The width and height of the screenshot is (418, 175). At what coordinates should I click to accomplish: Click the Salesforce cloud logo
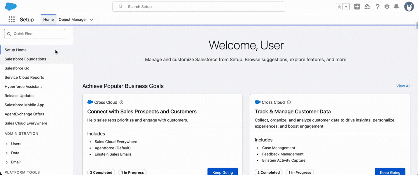[11, 6]
